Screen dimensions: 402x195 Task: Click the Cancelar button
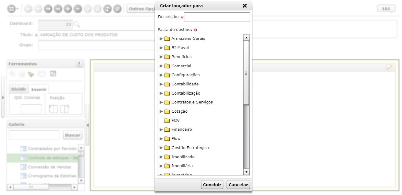pyautogui.click(x=238, y=185)
